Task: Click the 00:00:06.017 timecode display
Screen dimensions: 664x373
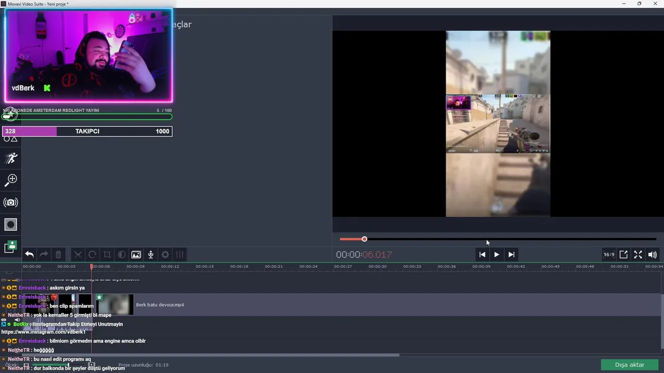Action: click(364, 254)
